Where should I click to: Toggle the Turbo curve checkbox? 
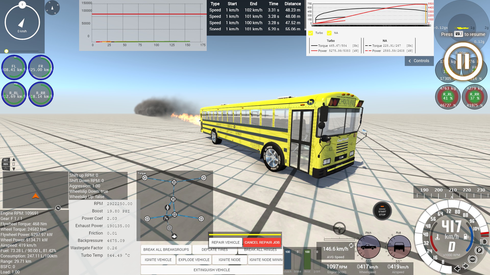point(311,33)
